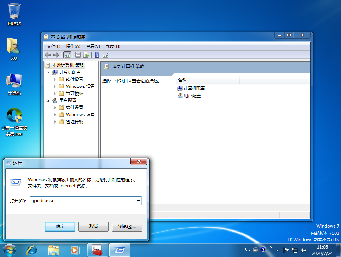
Task: Minimize the 本地组策略编辑器 window
Action: pyautogui.click(x=280, y=35)
